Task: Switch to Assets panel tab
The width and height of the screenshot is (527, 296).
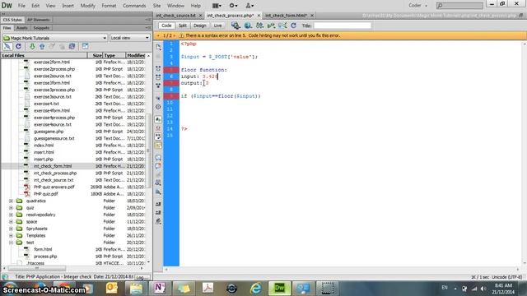Action: pos(22,28)
